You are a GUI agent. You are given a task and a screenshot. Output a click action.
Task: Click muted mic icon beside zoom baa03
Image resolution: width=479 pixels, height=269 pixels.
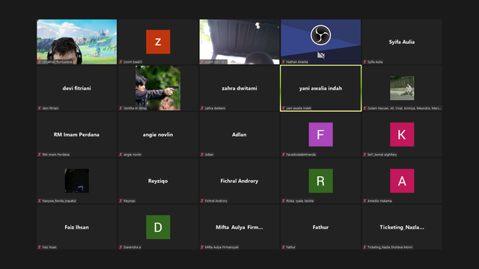click(120, 62)
